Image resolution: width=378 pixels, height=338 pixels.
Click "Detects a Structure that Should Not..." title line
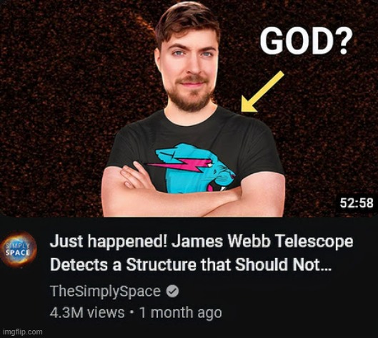(191, 265)
